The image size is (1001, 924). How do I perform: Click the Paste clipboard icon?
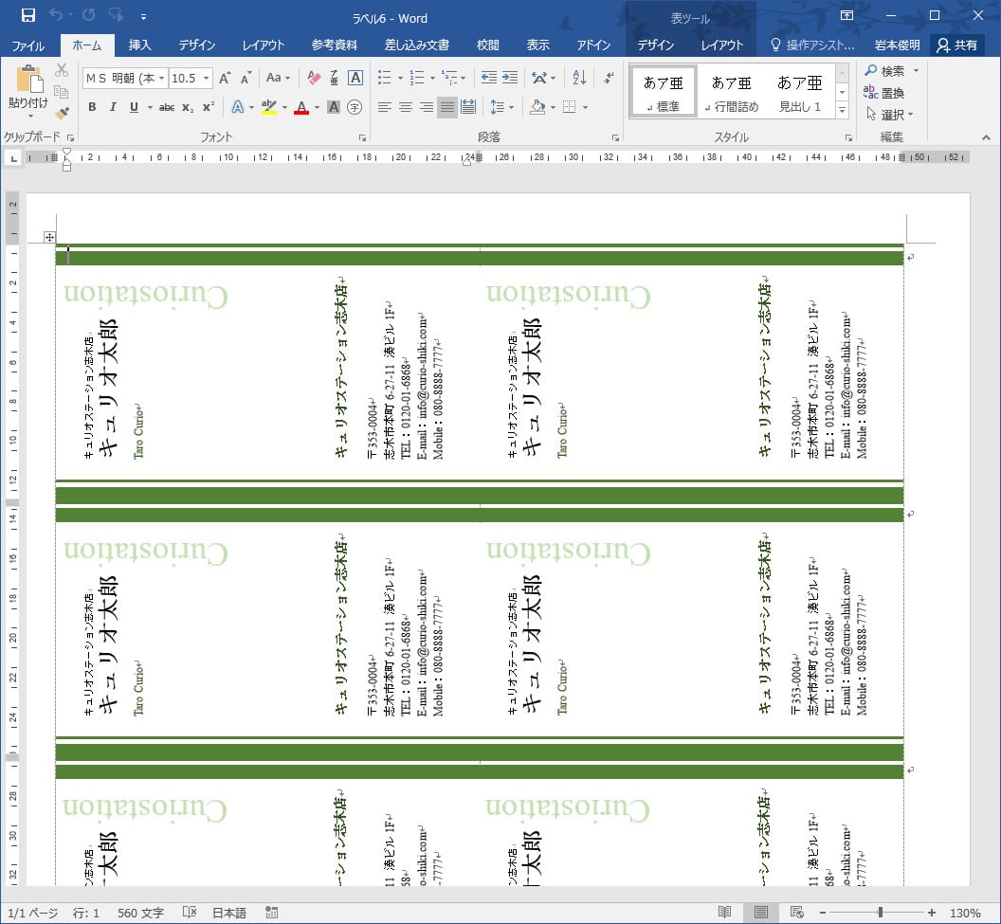pyautogui.click(x=28, y=80)
